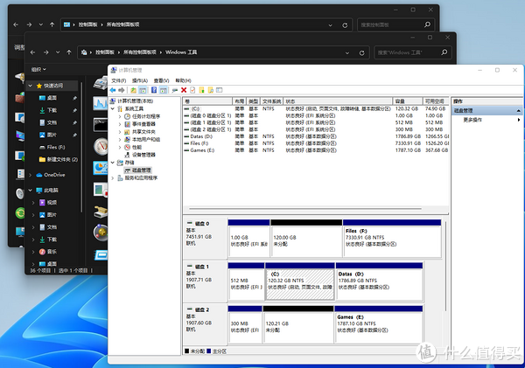Click the red X delete icon in toolbar

point(184,90)
